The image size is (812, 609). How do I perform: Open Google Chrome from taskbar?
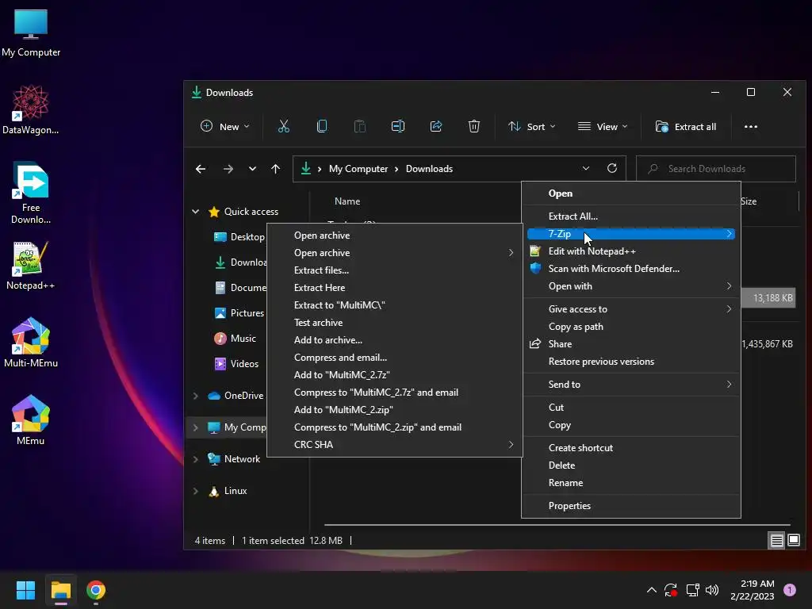[96, 590]
